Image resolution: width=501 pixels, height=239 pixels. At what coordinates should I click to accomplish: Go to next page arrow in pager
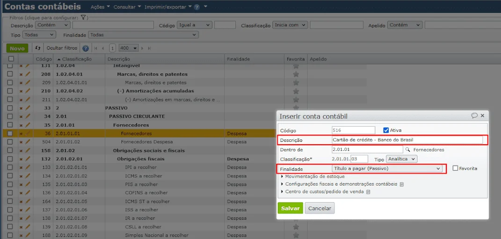(x=142, y=49)
